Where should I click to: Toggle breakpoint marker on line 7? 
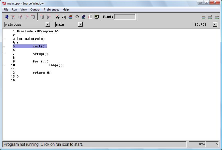[4, 54]
